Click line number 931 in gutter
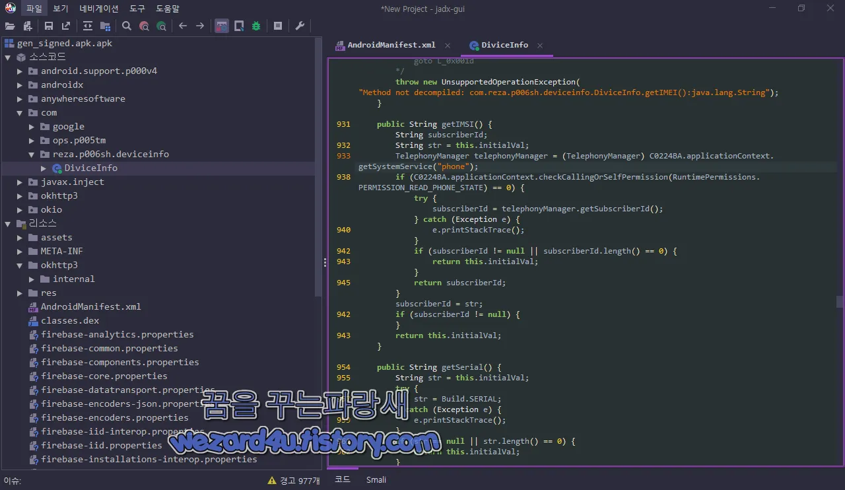The width and height of the screenshot is (845, 490). click(x=343, y=124)
